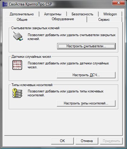Click the Применить button
The height and width of the screenshot is (149, 127).
click(x=111, y=141)
